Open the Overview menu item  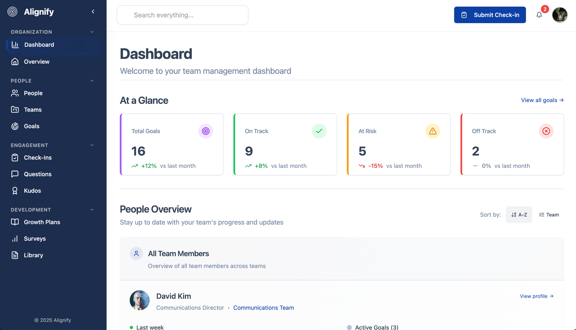pos(36,62)
